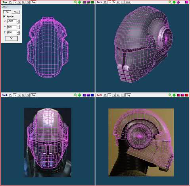The image size is (190, 186).
Task: Click the first crimson square in Left view
Action: click(179, 95)
